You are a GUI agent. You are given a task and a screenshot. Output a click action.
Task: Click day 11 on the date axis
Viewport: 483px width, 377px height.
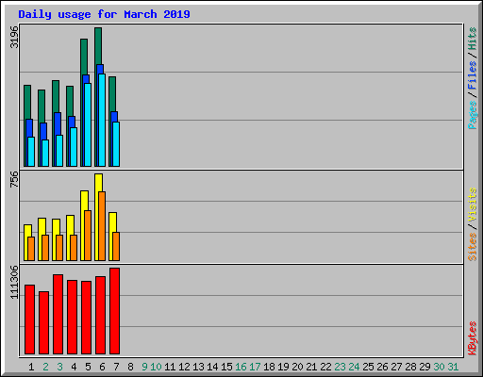click(170, 367)
